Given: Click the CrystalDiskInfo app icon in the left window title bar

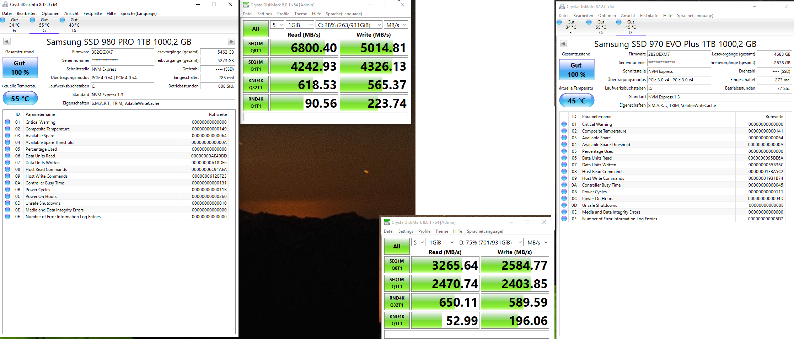Looking at the screenshot, I should pyautogui.click(x=5, y=4).
